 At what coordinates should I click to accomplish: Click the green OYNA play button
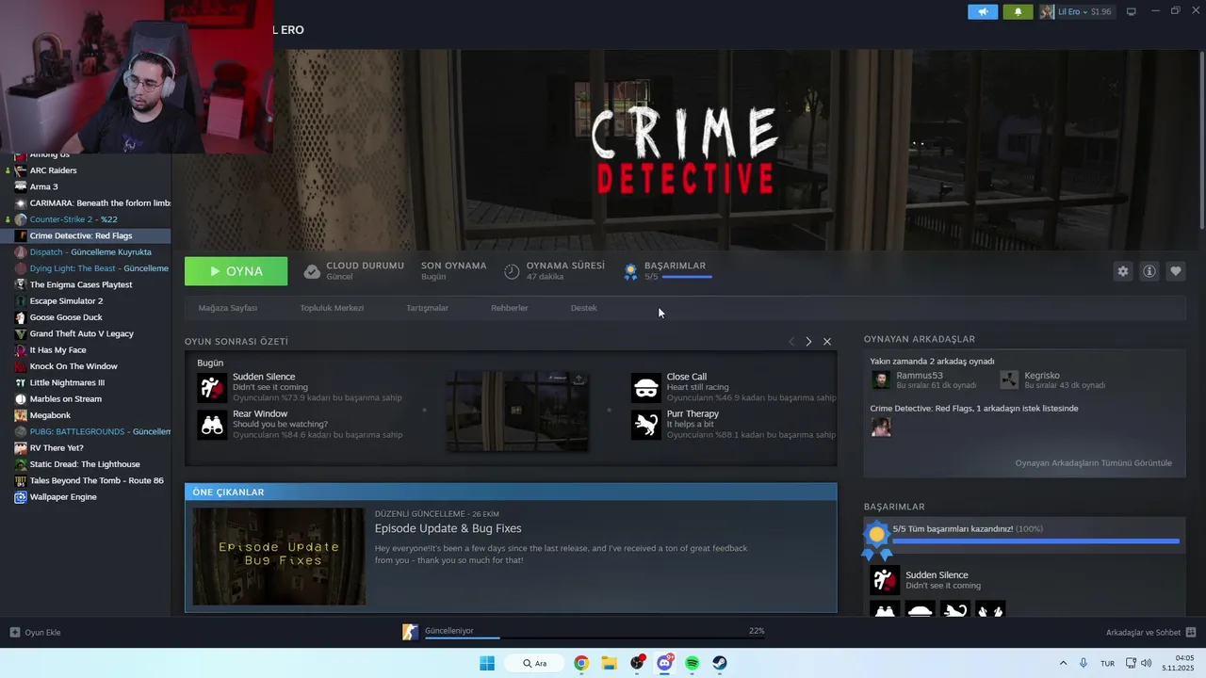tap(236, 271)
